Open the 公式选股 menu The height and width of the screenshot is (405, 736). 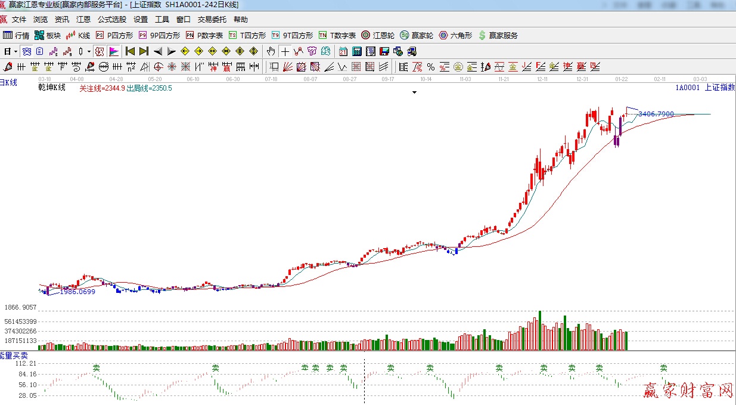tap(112, 20)
